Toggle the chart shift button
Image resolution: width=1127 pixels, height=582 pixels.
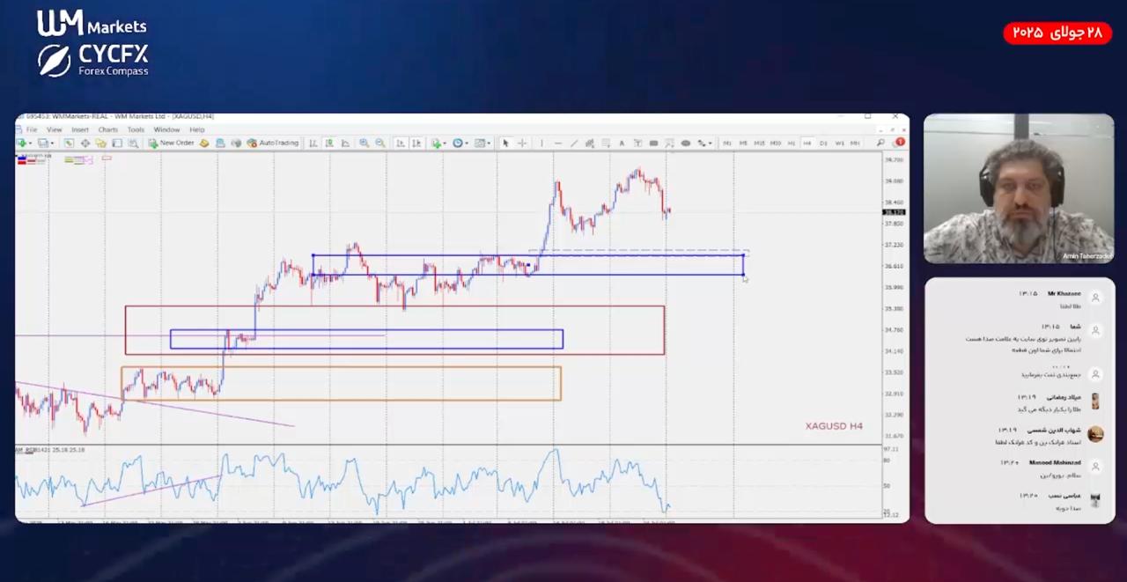coord(416,143)
